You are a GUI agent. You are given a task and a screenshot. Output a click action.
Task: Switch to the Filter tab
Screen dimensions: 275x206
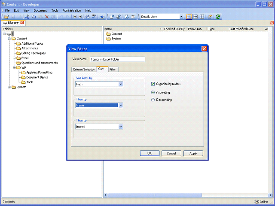click(x=113, y=70)
